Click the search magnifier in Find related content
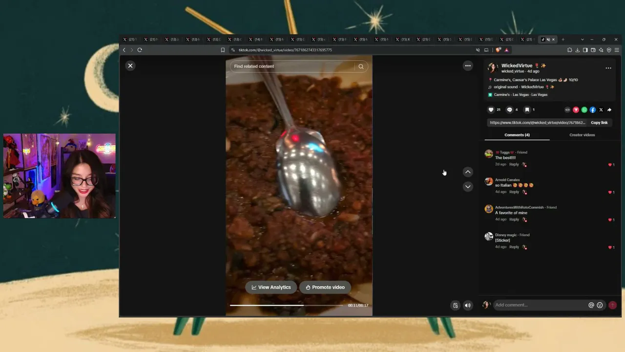The width and height of the screenshot is (625, 352). pyautogui.click(x=361, y=66)
